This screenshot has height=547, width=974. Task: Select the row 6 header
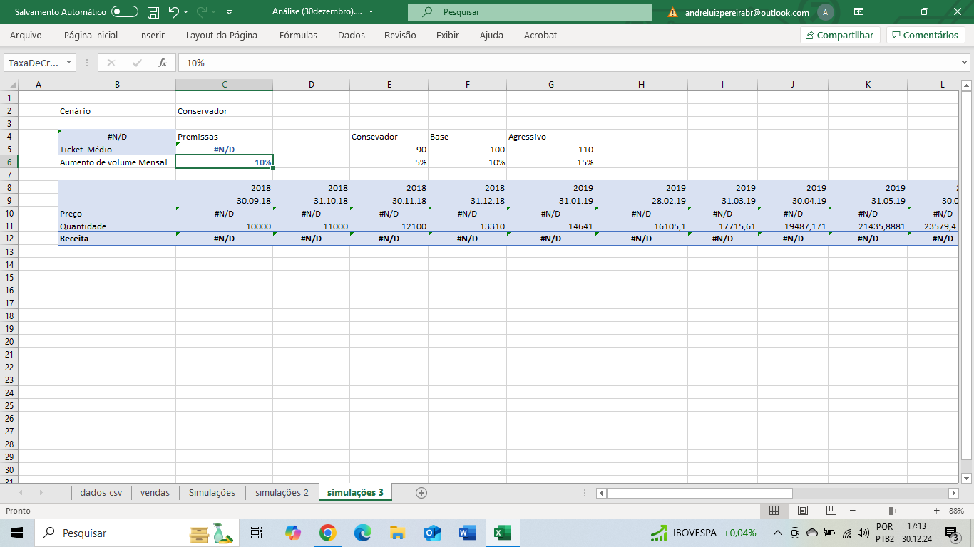9,162
